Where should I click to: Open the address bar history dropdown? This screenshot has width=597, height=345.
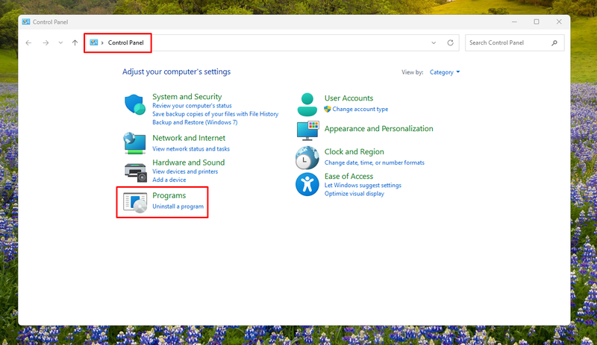(434, 42)
